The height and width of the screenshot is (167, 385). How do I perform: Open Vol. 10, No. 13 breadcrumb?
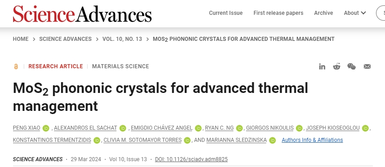pyautogui.click(x=122, y=39)
